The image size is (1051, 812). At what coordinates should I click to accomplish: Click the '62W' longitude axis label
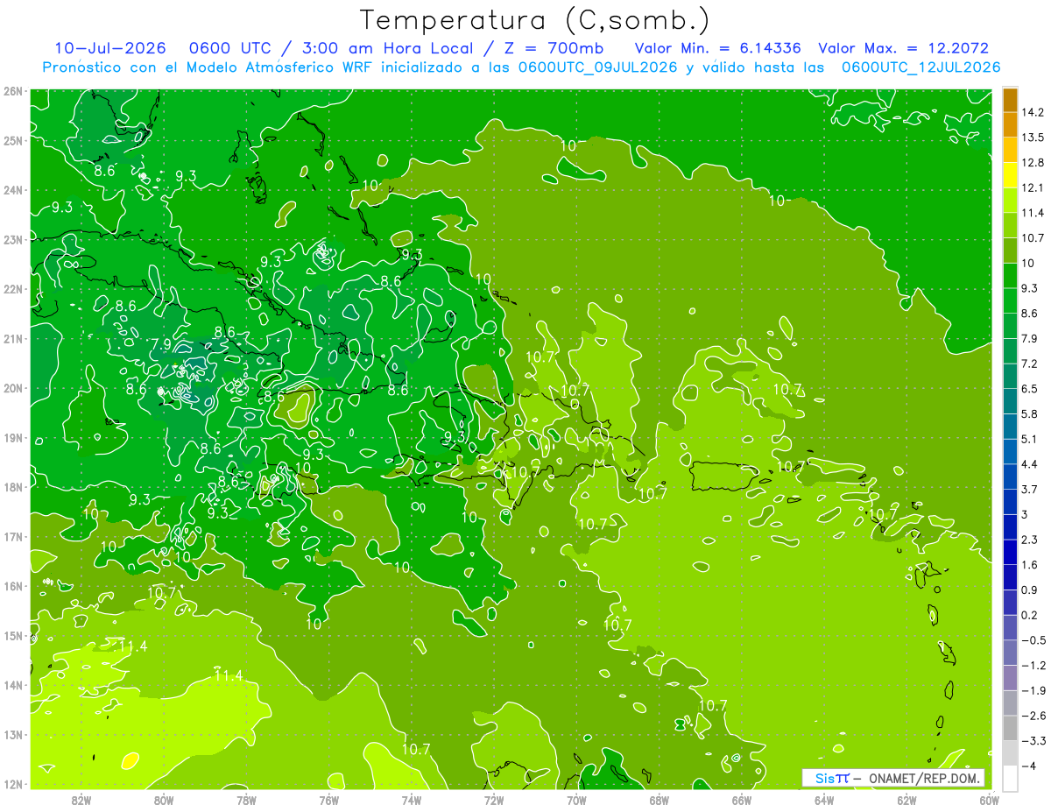tap(906, 800)
